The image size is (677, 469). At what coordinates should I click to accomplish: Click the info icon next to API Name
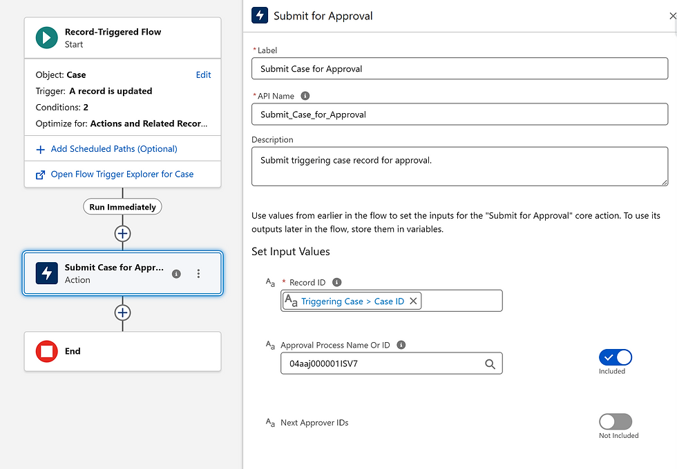click(x=305, y=96)
